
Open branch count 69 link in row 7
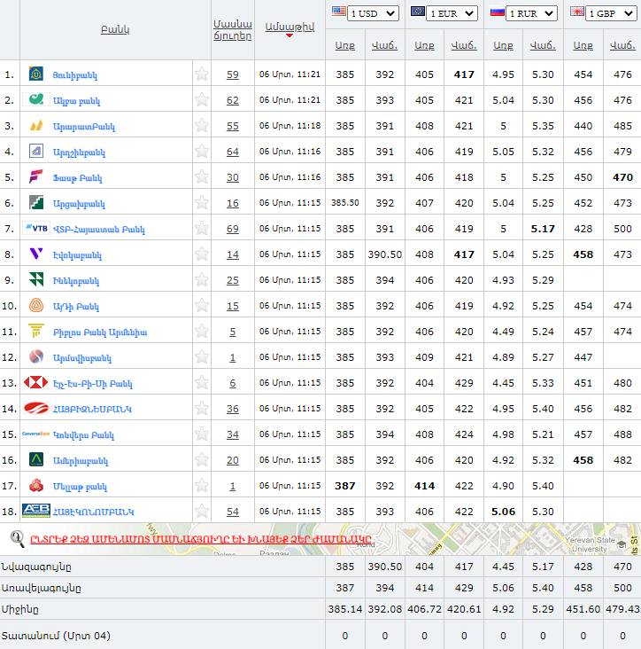click(x=233, y=229)
